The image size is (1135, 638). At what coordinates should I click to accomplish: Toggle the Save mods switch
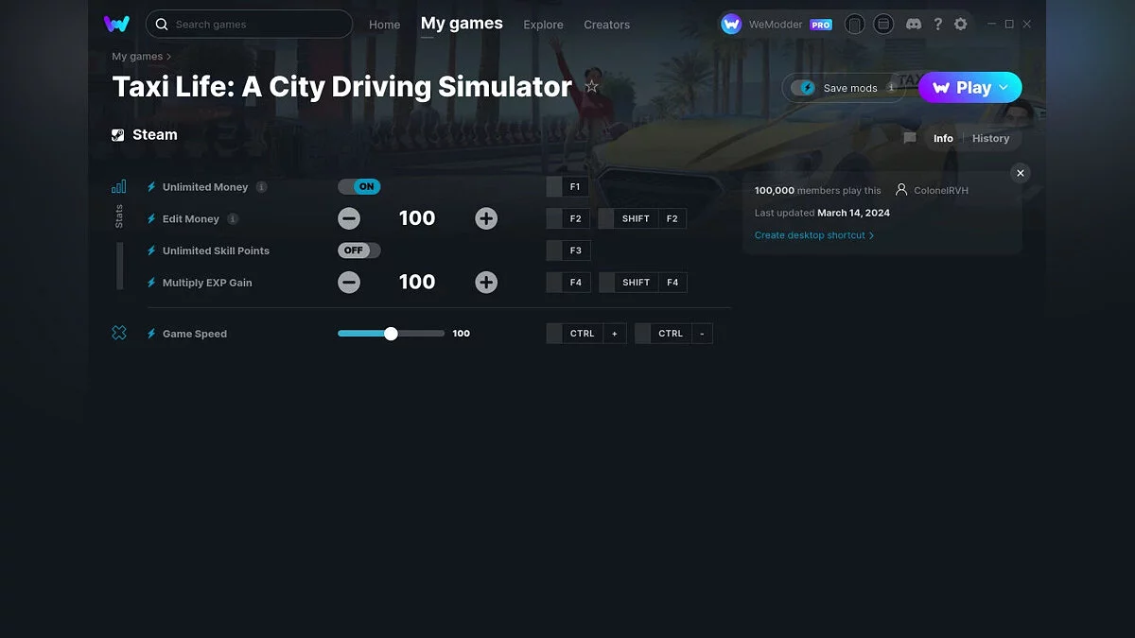(x=803, y=88)
